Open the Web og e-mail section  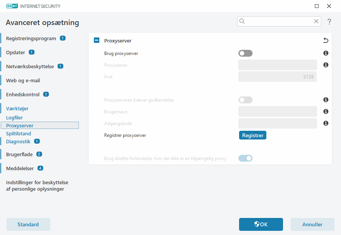(x=23, y=80)
